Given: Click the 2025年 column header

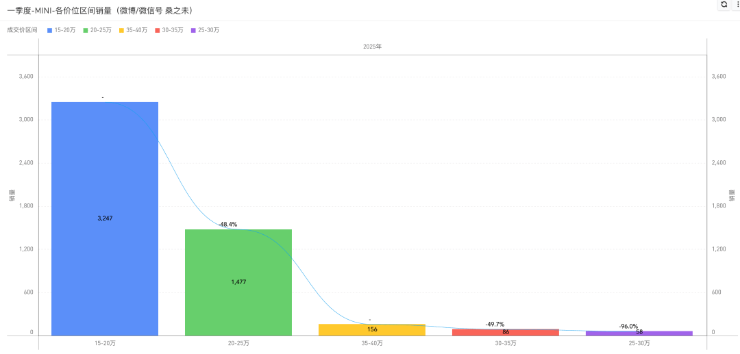Looking at the screenshot, I should (x=372, y=47).
